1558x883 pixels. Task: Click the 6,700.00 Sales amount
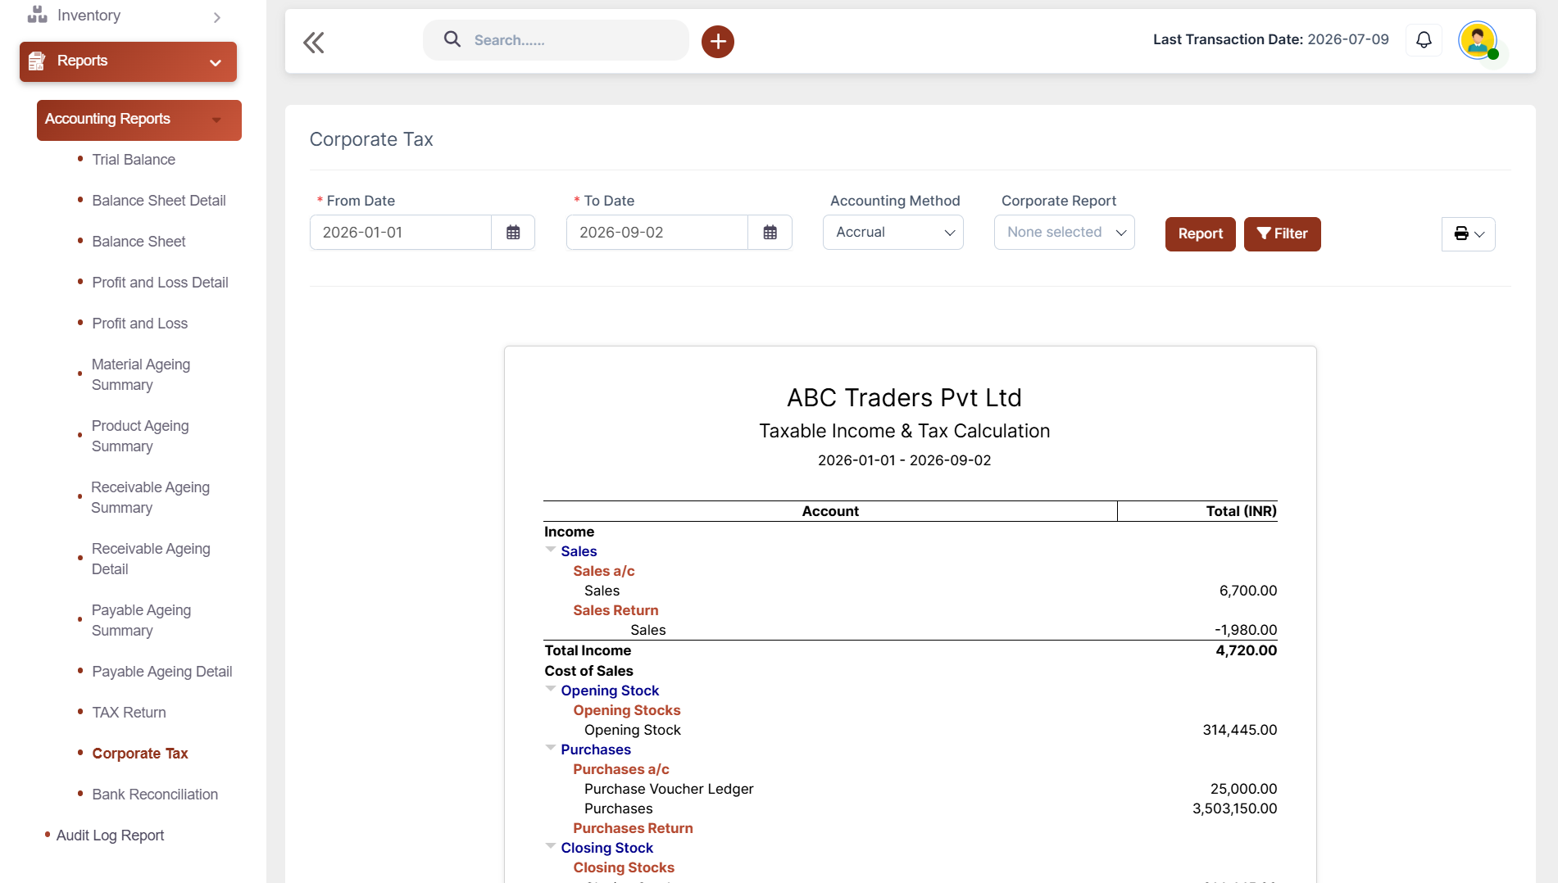pos(1247,591)
